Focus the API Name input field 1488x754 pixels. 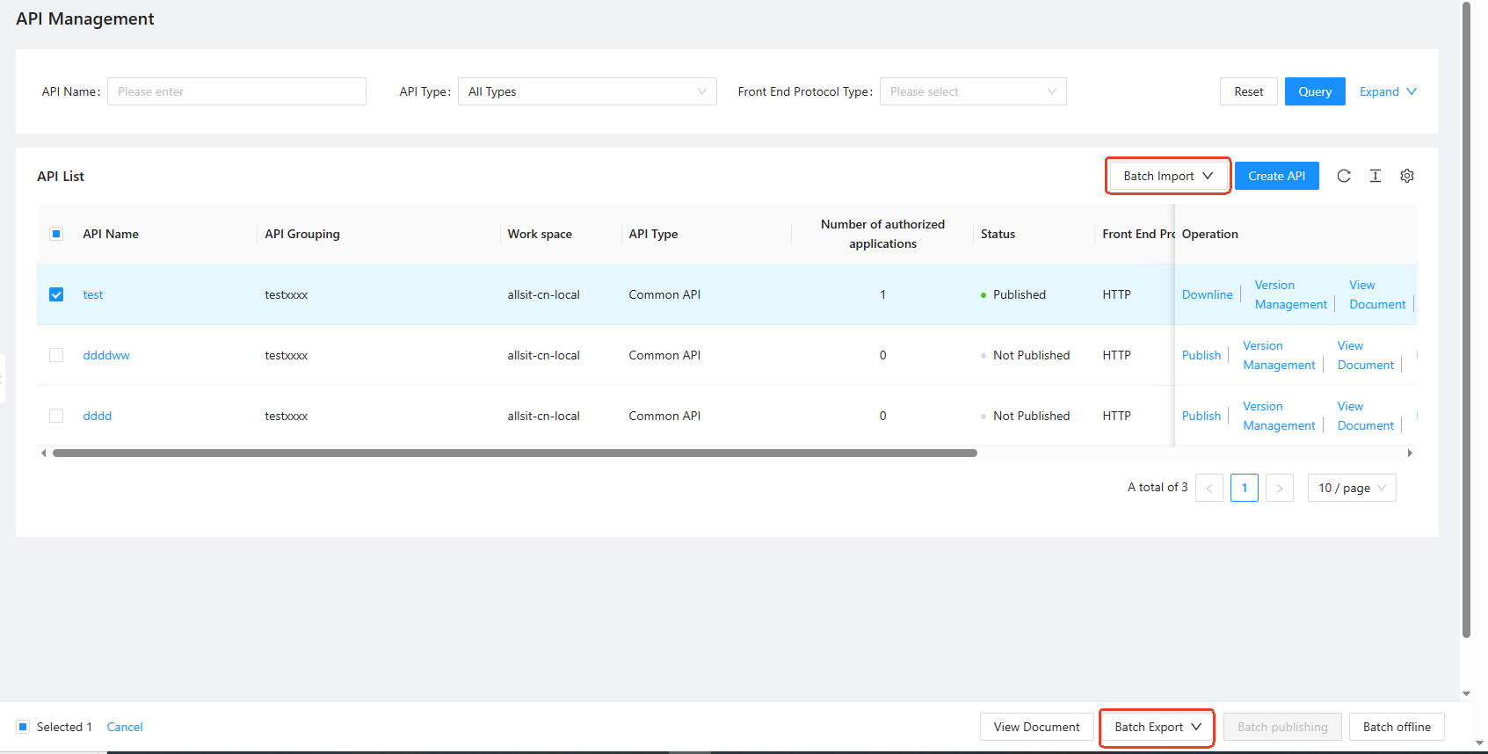pyautogui.click(x=236, y=91)
